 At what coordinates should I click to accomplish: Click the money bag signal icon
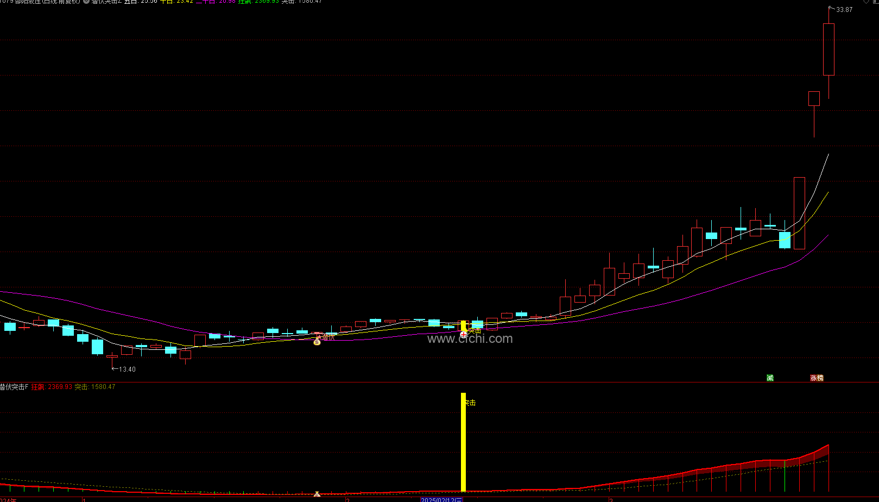click(x=317, y=342)
